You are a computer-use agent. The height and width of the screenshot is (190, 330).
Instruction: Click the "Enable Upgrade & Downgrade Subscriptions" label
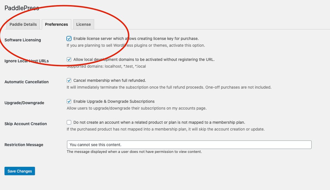(x=114, y=101)
